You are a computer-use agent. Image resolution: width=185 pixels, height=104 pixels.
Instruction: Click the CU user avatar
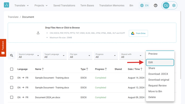coord(166,5)
